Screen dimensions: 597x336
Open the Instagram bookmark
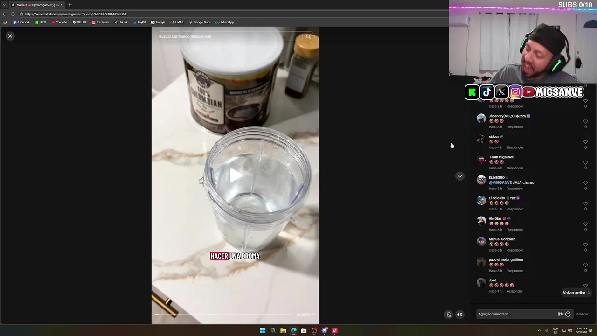click(100, 22)
